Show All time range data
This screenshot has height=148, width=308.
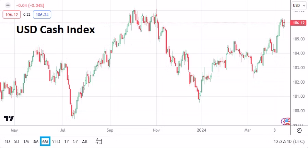[85, 141]
